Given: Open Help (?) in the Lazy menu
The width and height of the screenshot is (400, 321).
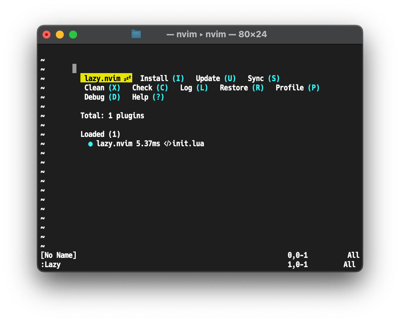Looking at the screenshot, I should (148, 97).
